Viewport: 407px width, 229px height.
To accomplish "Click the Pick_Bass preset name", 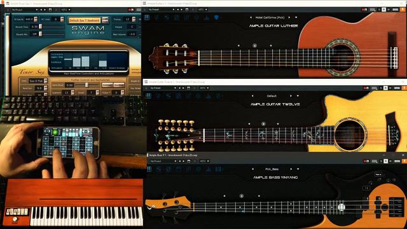I will 272,169.
